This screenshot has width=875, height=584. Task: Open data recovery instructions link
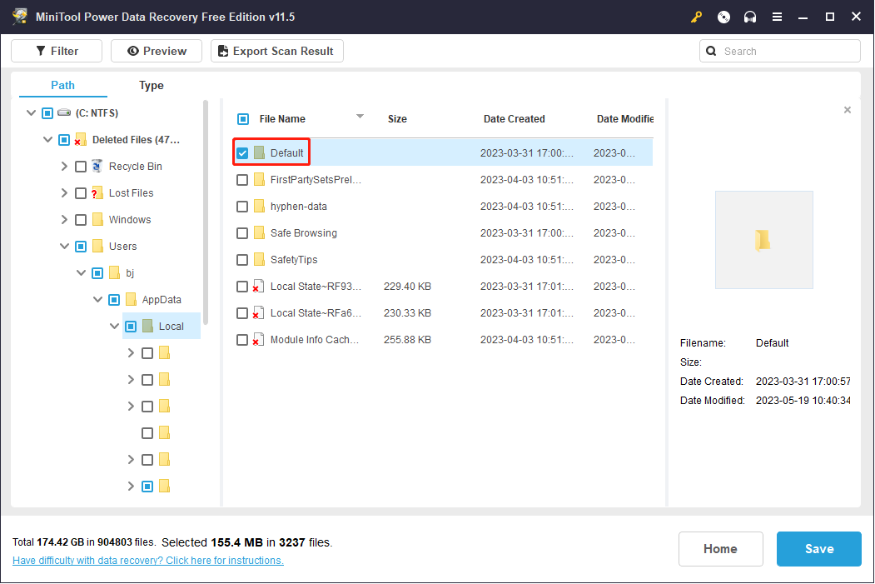coord(148,561)
